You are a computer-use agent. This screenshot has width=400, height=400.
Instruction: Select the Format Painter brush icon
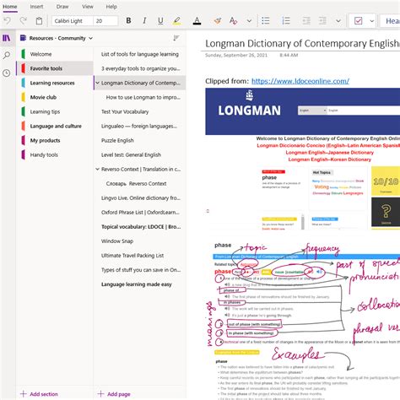217,20
